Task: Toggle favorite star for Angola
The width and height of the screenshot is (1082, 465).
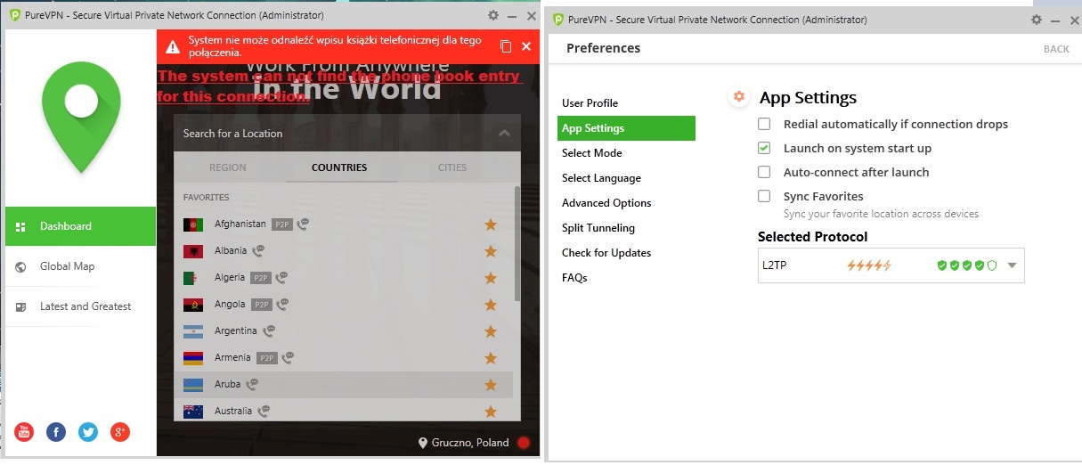Action: pyautogui.click(x=490, y=305)
